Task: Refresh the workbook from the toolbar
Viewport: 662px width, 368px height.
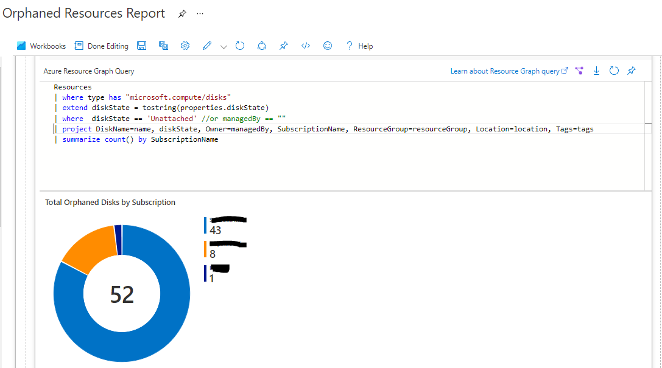Action: (240, 46)
